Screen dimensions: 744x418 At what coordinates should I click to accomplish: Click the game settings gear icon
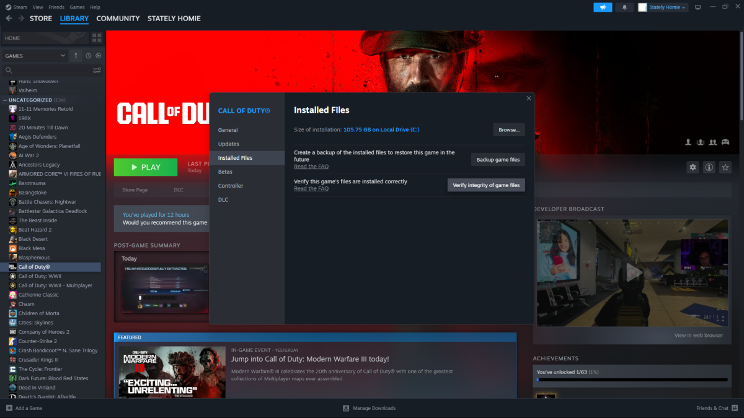(693, 167)
